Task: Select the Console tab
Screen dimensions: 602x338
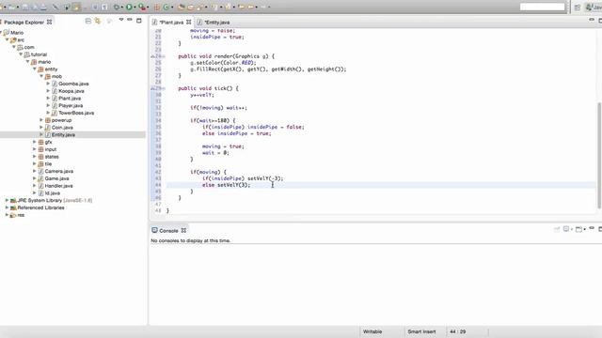Action: coord(168,231)
